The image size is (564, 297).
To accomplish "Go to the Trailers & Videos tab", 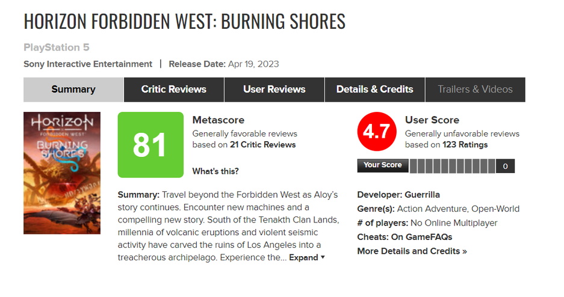I will tap(475, 90).
